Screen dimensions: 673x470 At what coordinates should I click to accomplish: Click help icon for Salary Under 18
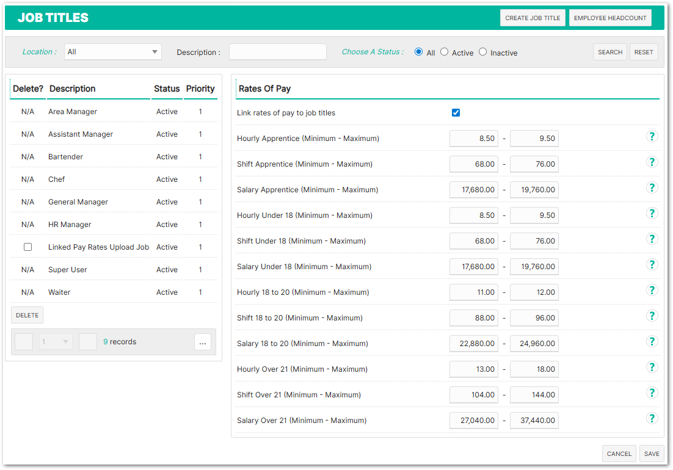(652, 265)
